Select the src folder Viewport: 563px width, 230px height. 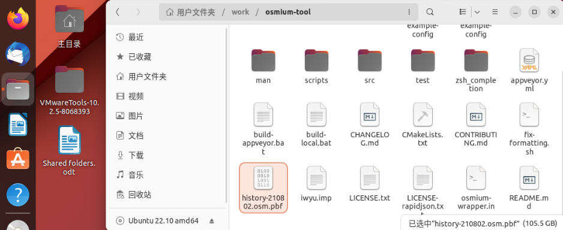tap(370, 66)
